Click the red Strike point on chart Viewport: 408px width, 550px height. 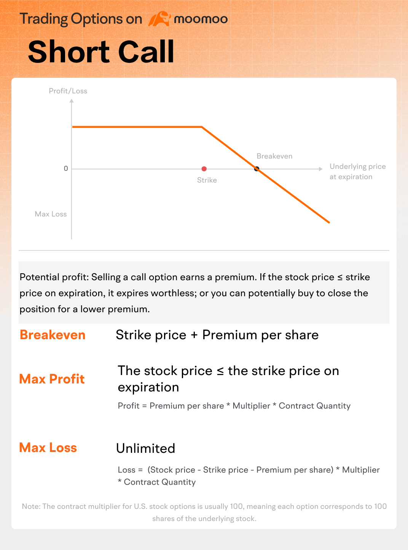tap(204, 169)
